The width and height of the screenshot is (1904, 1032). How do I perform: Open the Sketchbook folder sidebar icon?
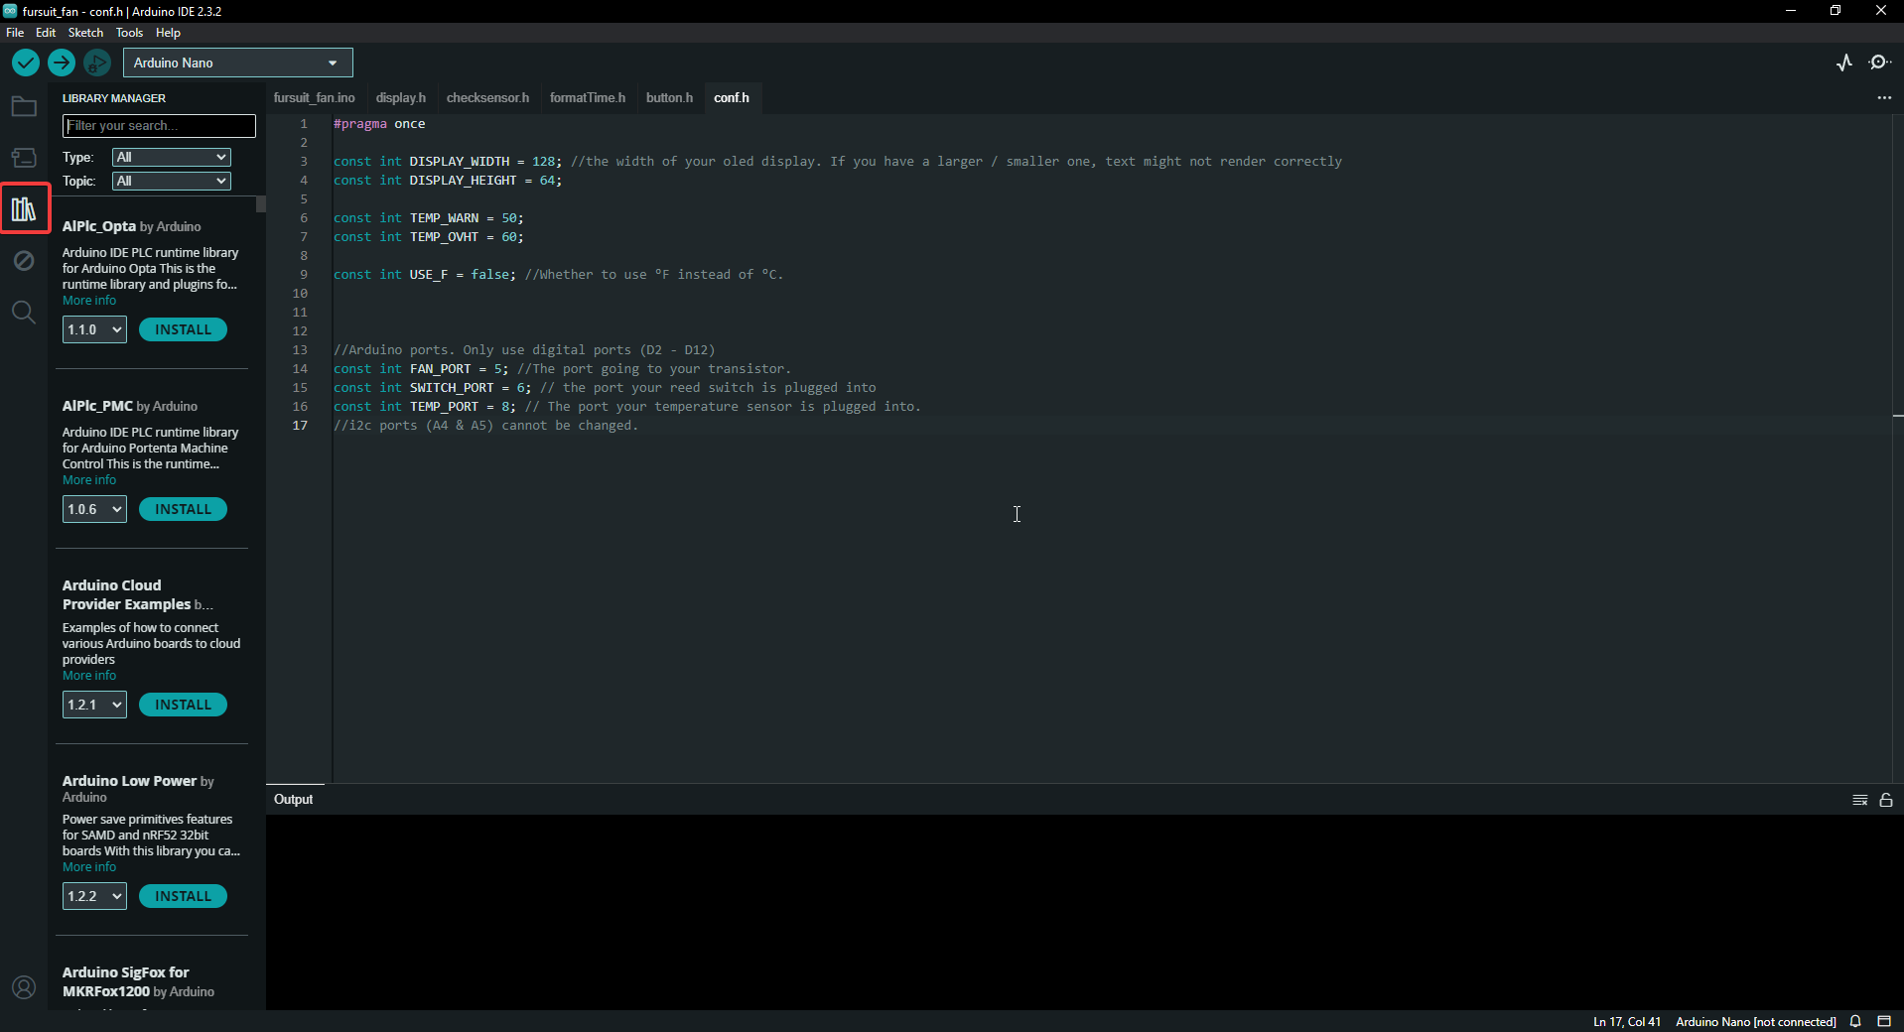point(24,106)
